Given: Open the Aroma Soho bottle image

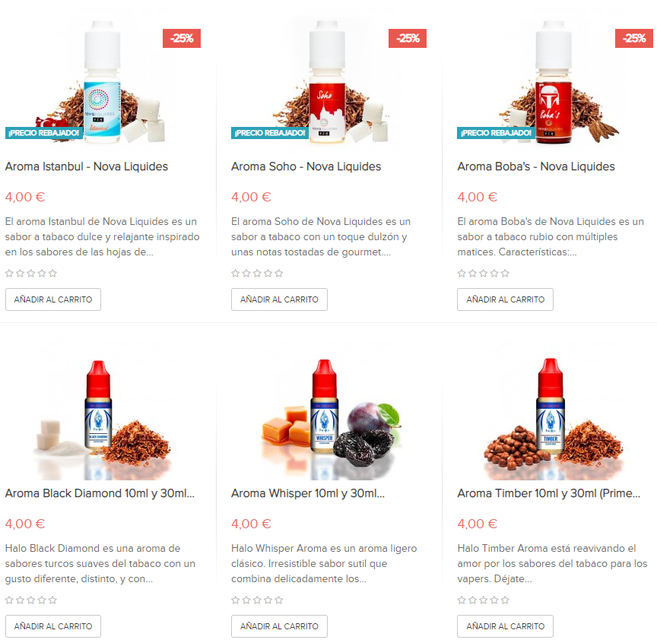Looking at the screenshot, I should 328,83.
